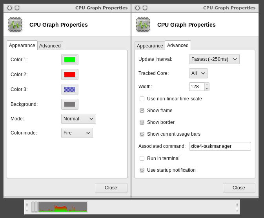Click CPU graph monitor in the panel
The height and width of the screenshot is (218, 264).
[63, 207]
